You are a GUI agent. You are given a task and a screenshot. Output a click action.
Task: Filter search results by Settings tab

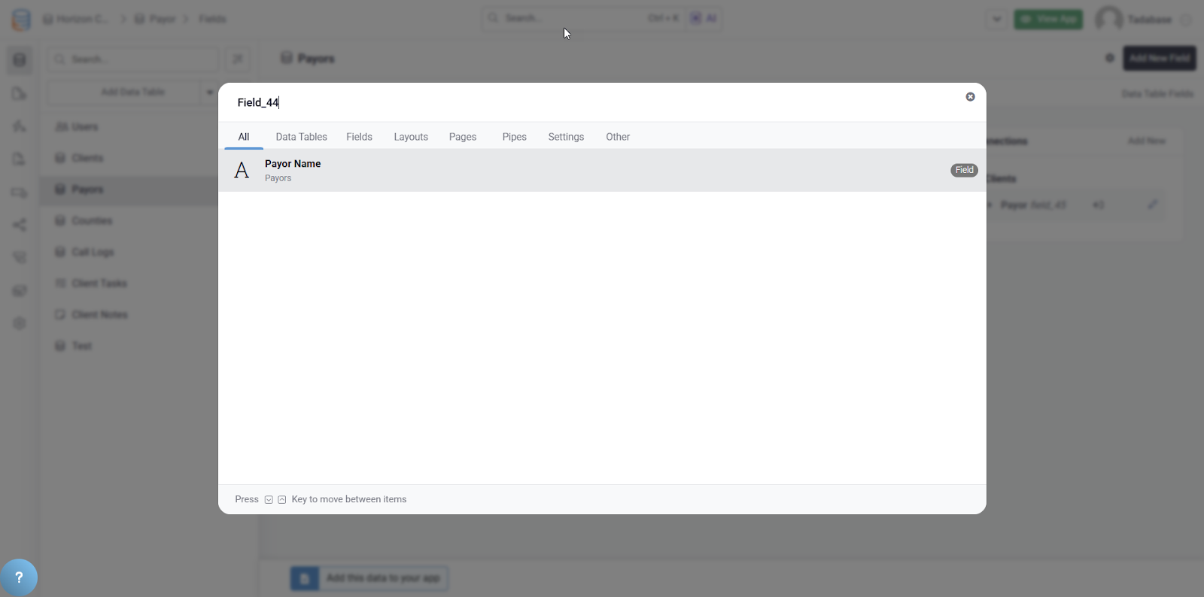[566, 137]
